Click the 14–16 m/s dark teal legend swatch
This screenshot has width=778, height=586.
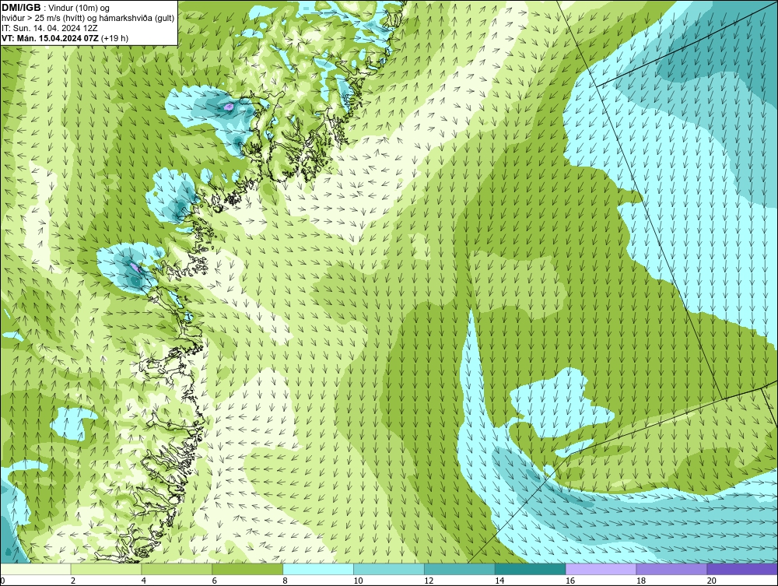[x=531, y=569]
